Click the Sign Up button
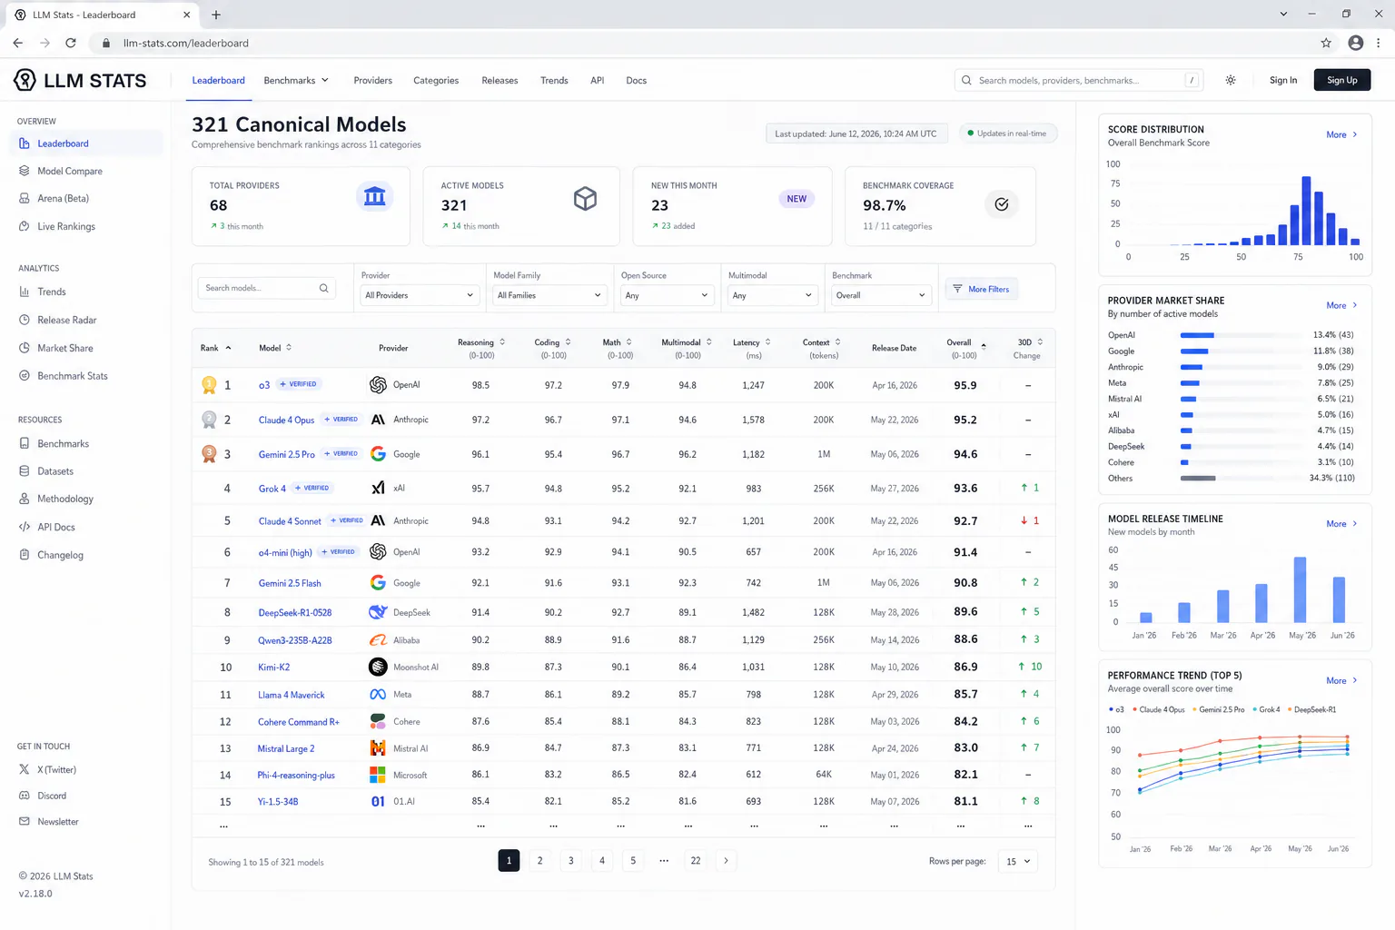The height and width of the screenshot is (930, 1395). (1342, 80)
